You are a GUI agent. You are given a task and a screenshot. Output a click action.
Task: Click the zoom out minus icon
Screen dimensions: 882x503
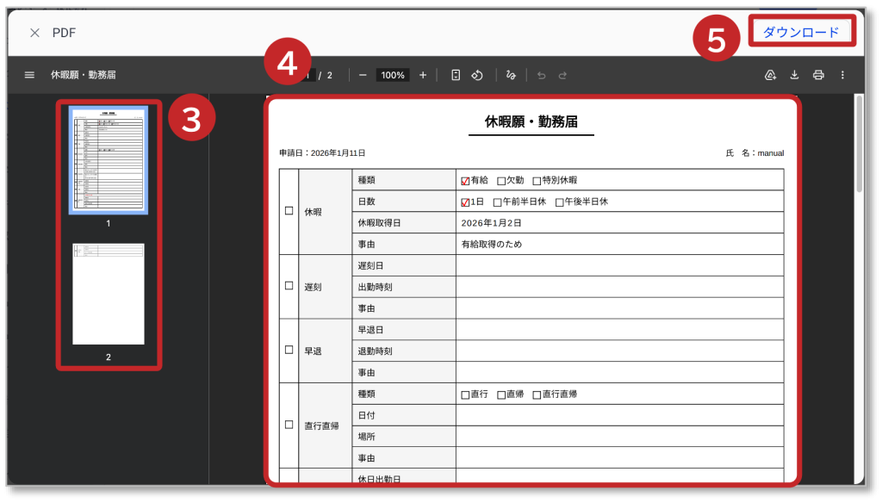[363, 75]
